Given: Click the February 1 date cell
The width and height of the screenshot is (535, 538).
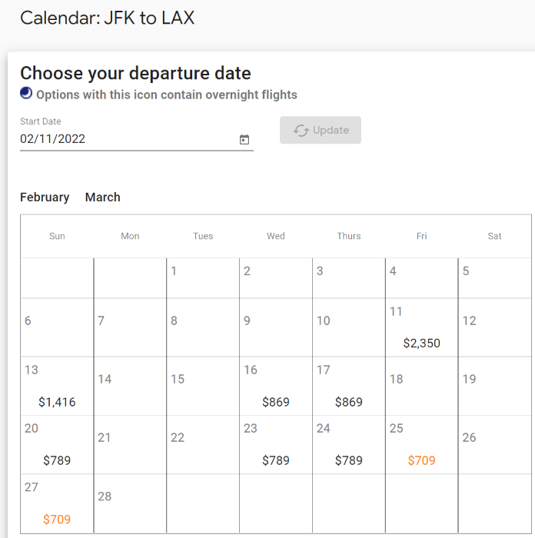Looking at the screenshot, I should pyautogui.click(x=203, y=278).
